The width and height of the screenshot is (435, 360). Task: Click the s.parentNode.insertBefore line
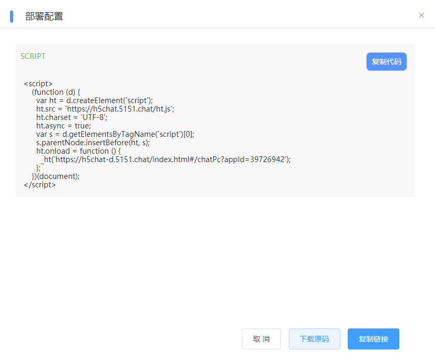(93, 143)
